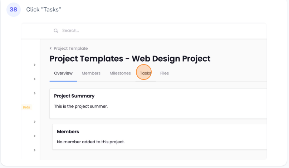Open the Members tab
Viewport: 289px width, 168px height.
(x=91, y=73)
